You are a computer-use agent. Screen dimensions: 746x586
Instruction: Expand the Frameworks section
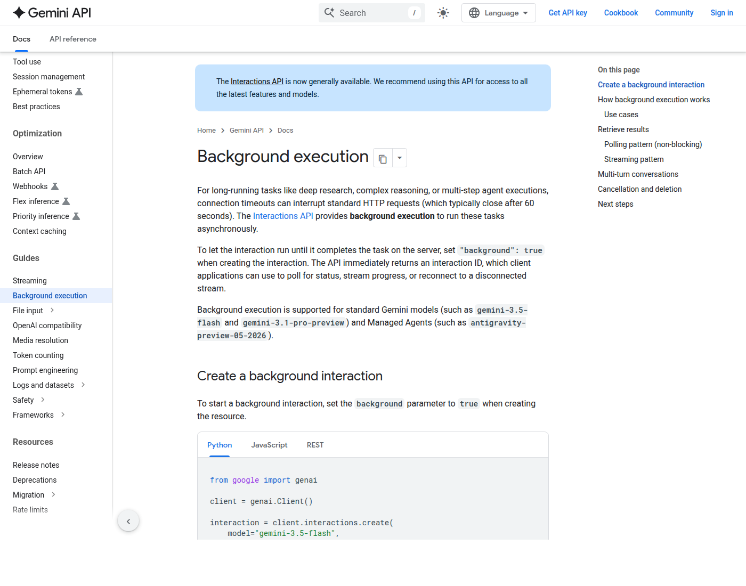tap(63, 414)
